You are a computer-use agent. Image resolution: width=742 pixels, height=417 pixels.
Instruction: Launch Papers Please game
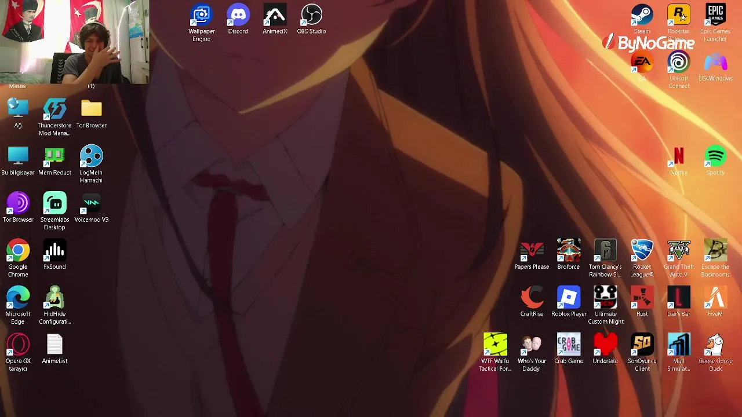532,251
